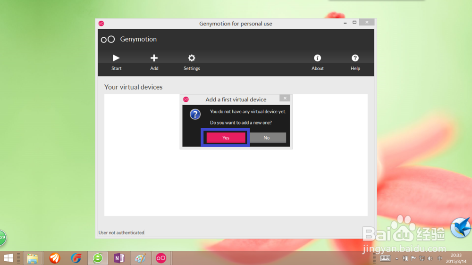Click the Start play icon in Genymotion toolbar

tap(116, 58)
